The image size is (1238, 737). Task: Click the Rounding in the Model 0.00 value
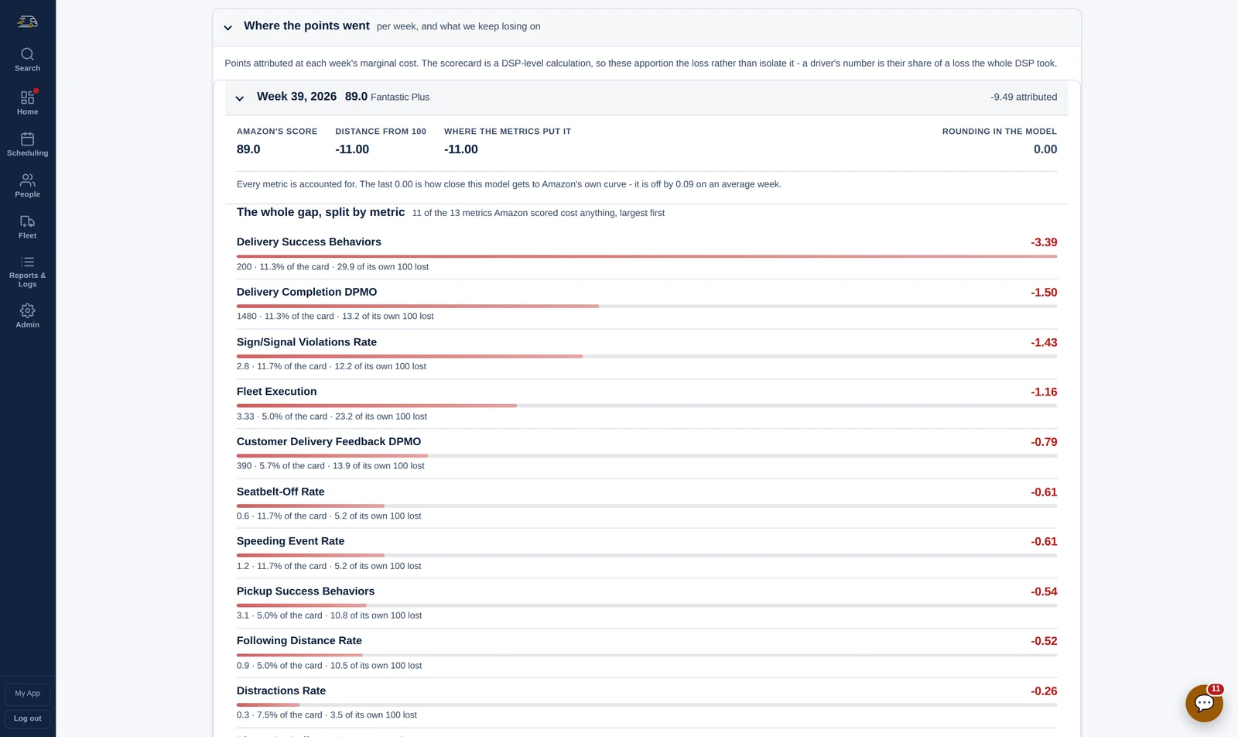(1045, 149)
